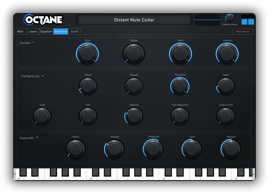269x194 pixels.
Task: Click the Exciter section label
Action: 25,43
